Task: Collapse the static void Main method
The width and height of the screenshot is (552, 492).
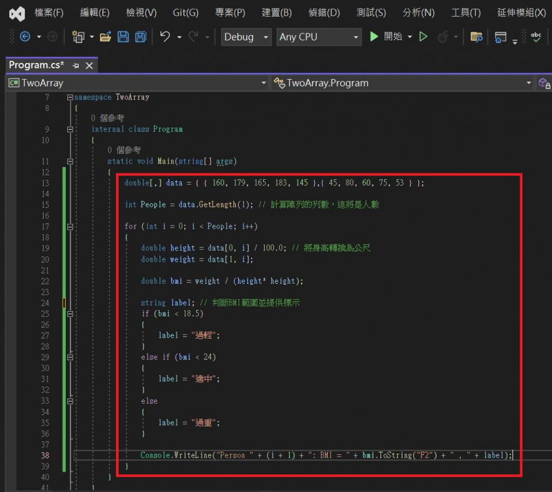Action: (70, 161)
